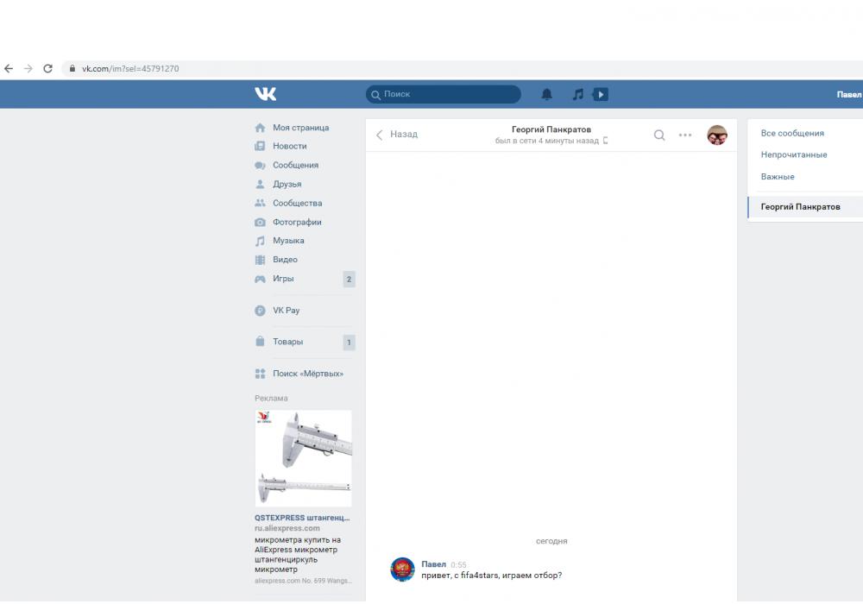Search within conversation using magnifier icon
The height and width of the screenshot is (604, 863).
[659, 135]
